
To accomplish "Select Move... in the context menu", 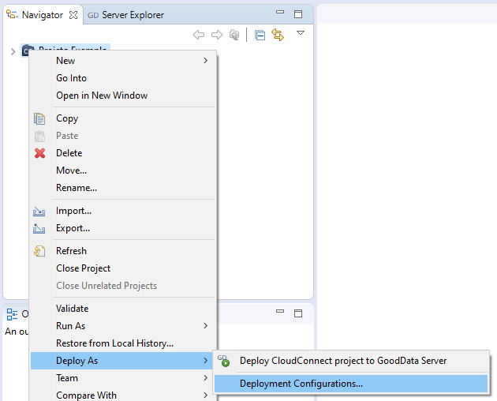I will [x=124, y=171].
